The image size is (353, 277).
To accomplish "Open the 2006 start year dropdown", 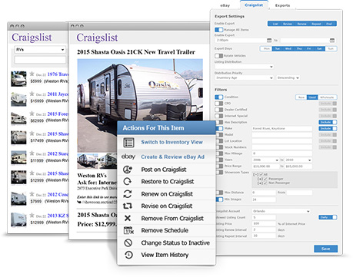I will (x=265, y=160).
